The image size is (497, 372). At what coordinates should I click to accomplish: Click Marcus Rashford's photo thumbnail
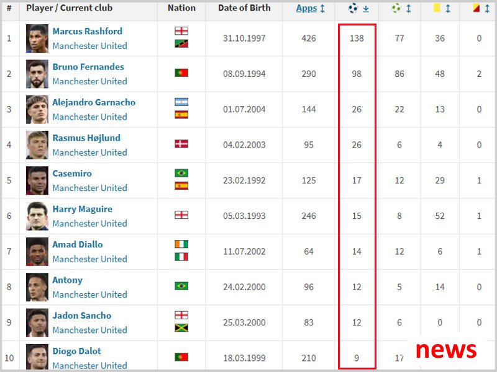tap(37, 38)
